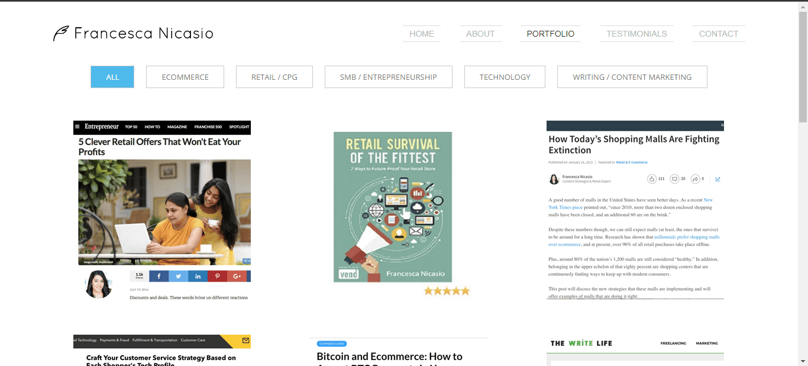Viewport: 808px width, 366px height.
Task: Open MAGAZINE in the Entrepreneur navigation
Action: point(177,127)
